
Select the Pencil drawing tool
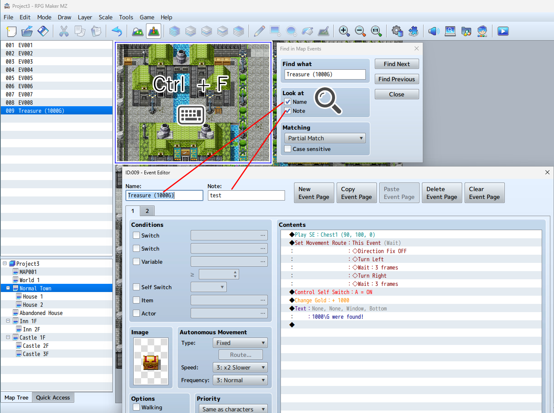coord(259,31)
